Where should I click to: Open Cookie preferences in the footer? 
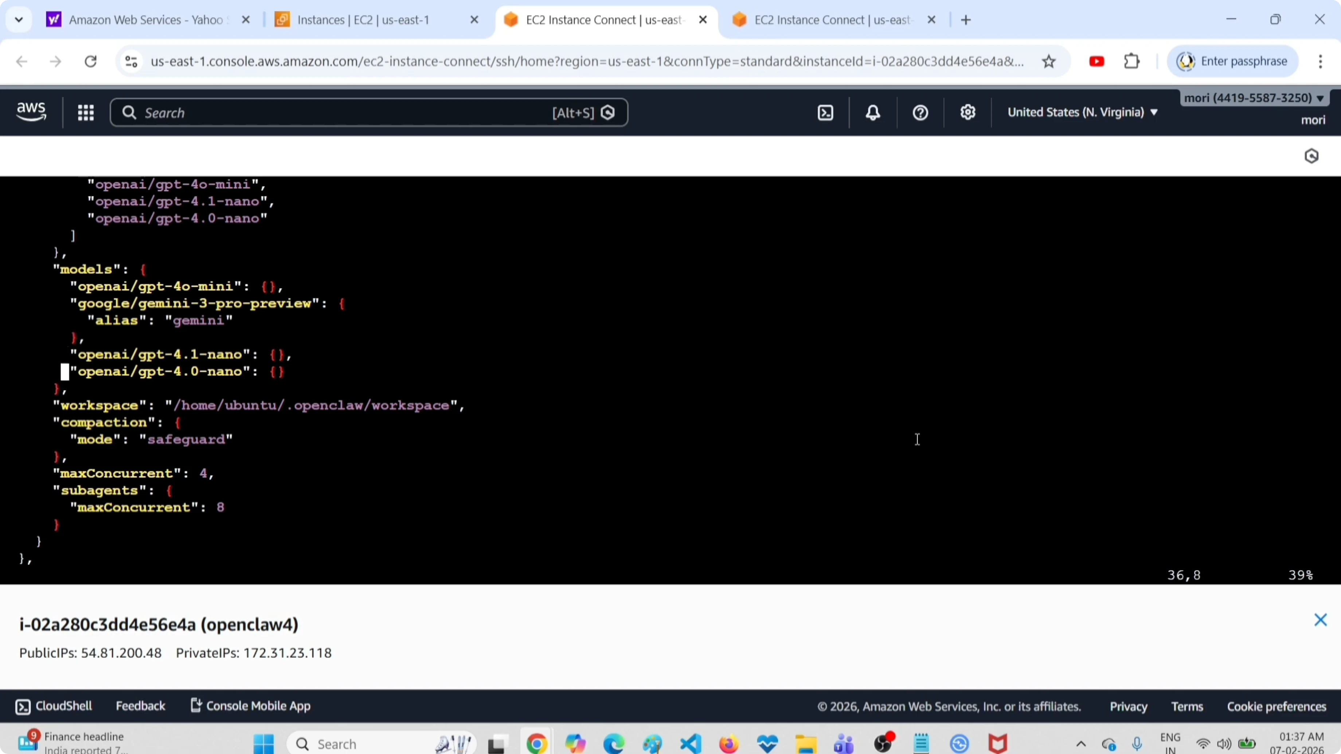tap(1277, 707)
